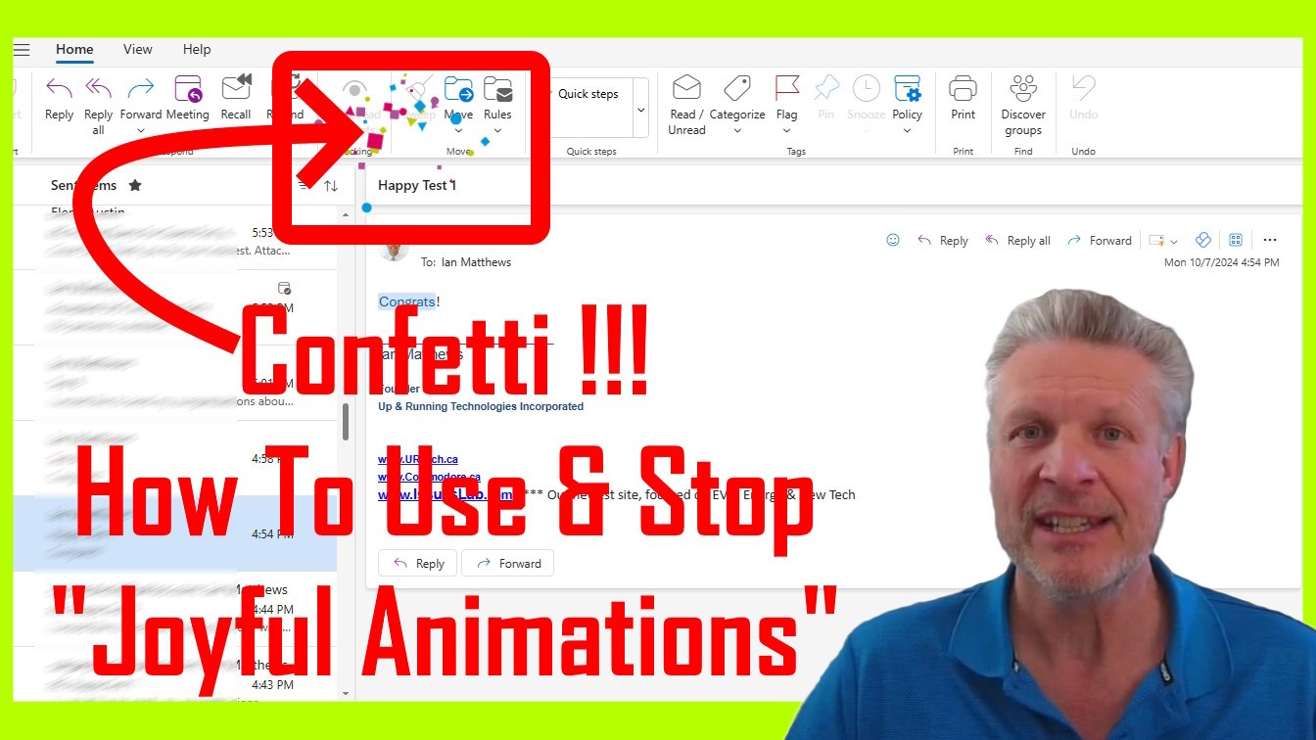1316x740 pixels.
Task: Toggle favorite star next to Sent Items
Action: click(x=135, y=185)
